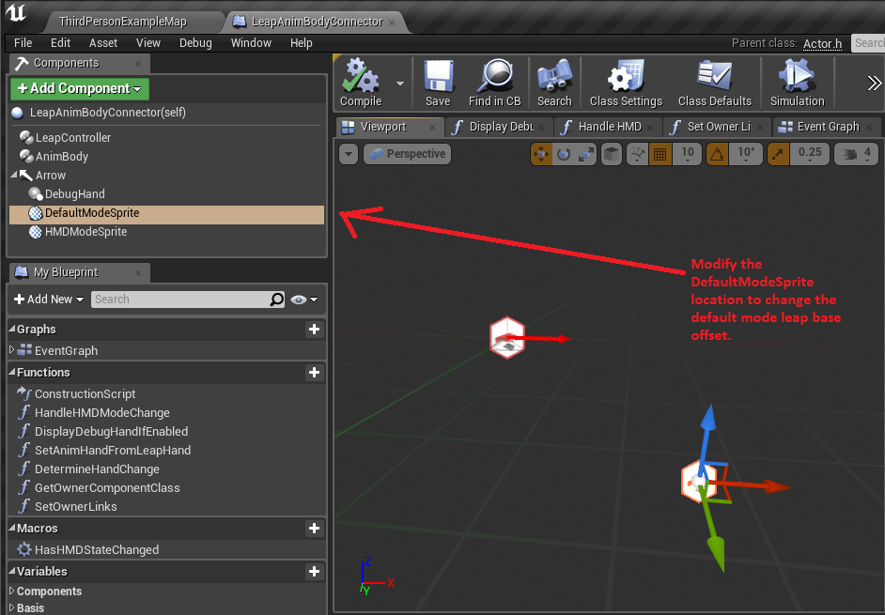Open DisplayDebugHandIfEnabled function
The height and width of the screenshot is (615, 885).
pyautogui.click(x=111, y=432)
